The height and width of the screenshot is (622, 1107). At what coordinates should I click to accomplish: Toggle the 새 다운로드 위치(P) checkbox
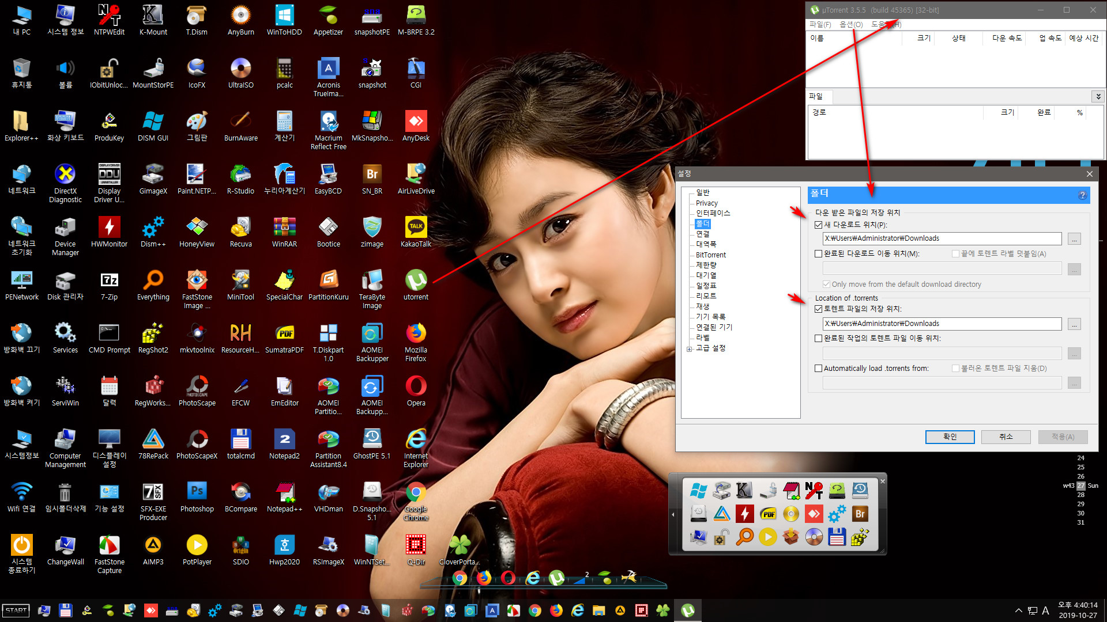[818, 225]
